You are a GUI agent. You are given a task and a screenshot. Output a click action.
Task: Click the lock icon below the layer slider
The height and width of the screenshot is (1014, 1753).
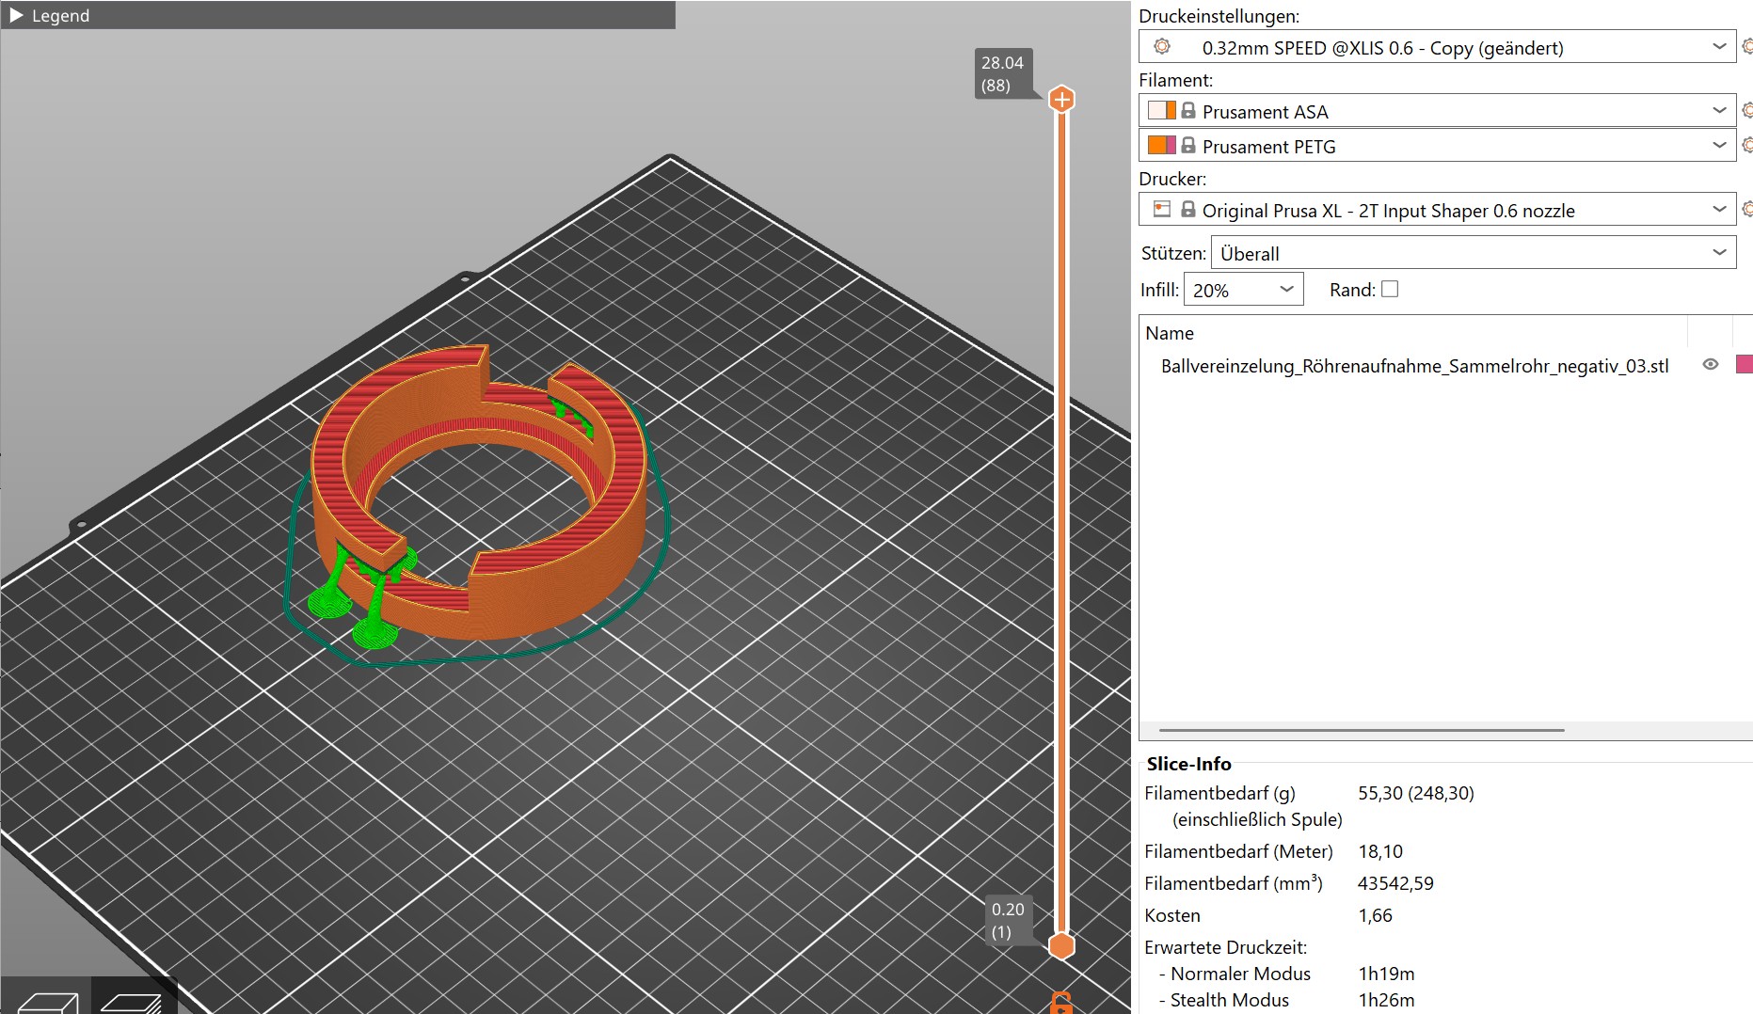click(1061, 1004)
